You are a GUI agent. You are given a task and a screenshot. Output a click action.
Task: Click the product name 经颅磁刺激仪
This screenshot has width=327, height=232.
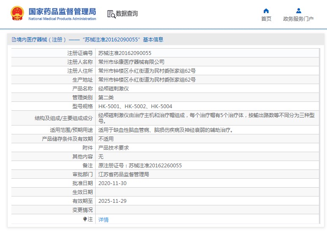coord(113,88)
